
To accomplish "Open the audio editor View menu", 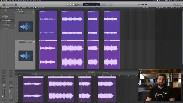I will coord(27,74).
